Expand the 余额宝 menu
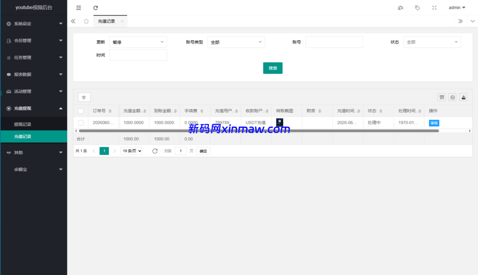The width and height of the screenshot is (478, 275). point(34,169)
